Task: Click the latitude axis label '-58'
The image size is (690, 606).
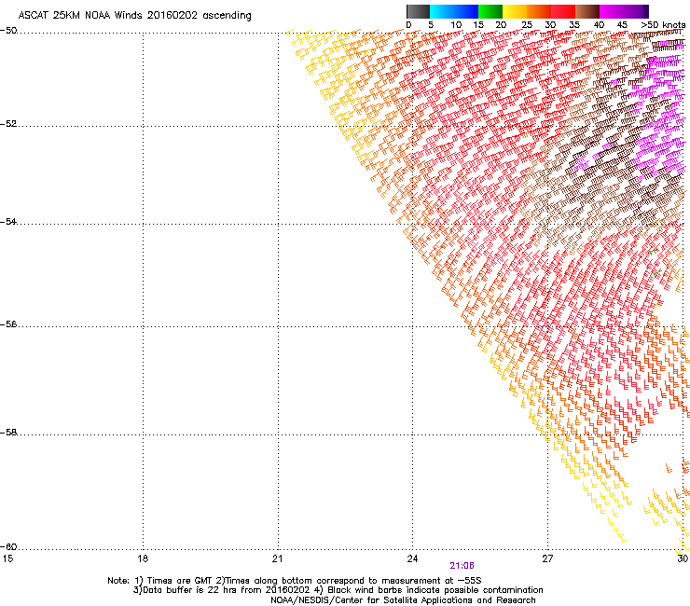Action: pos(8,433)
